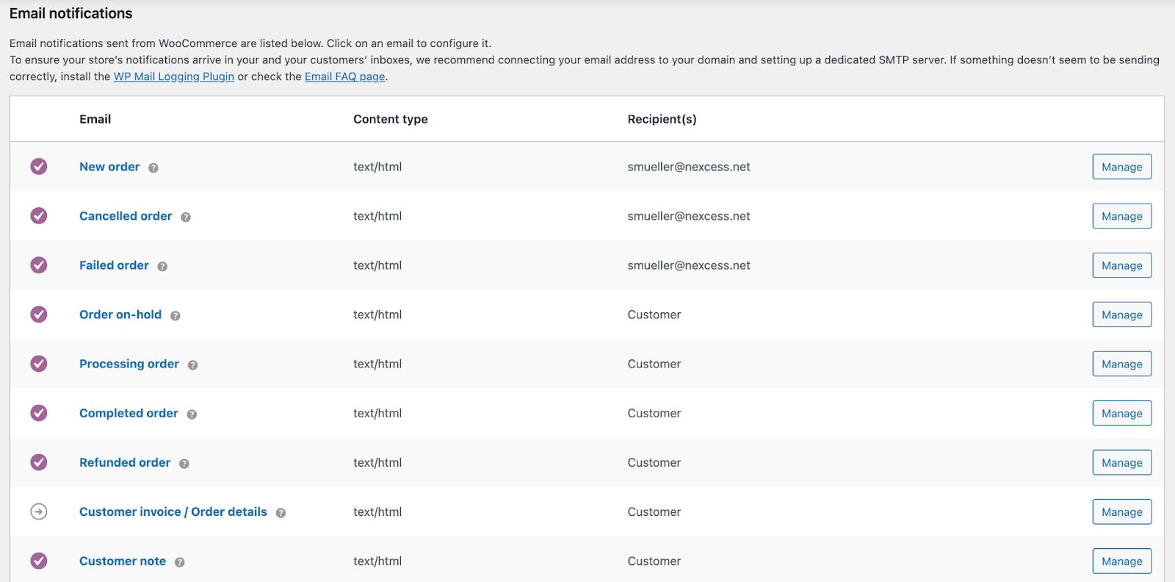Click the help icon beside Completed order

(x=192, y=414)
